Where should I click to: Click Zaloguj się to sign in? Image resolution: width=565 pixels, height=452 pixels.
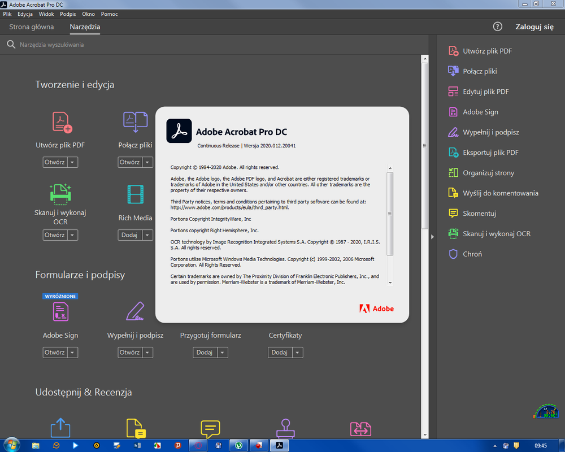(534, 27)
